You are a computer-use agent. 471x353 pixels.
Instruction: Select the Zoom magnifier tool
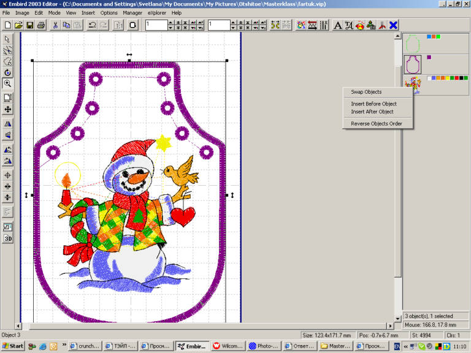point(7,83)
